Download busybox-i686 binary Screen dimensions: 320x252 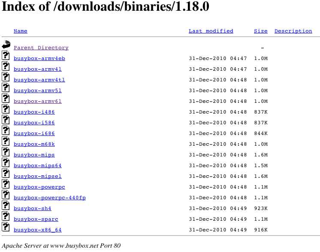(x=34, y=133)
